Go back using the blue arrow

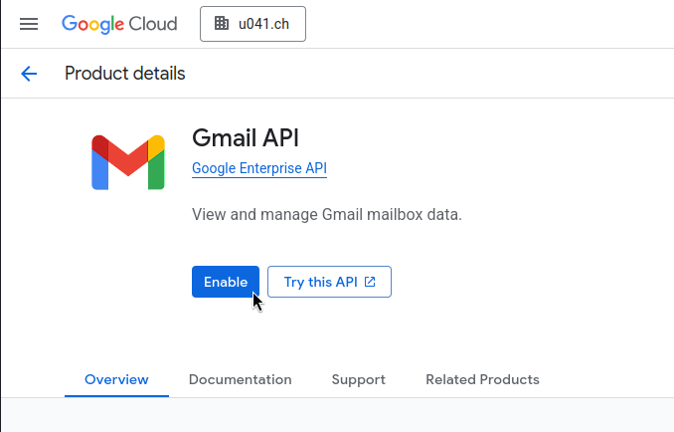pyautogui.click(x=29, y=74)
